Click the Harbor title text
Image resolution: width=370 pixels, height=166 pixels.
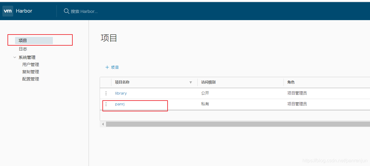[x=24, y=11]
